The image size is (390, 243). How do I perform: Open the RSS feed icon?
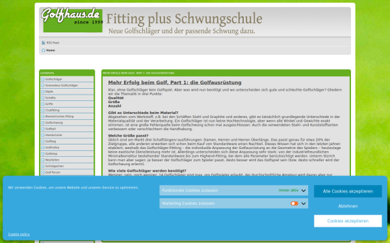(x=44, y=43)
